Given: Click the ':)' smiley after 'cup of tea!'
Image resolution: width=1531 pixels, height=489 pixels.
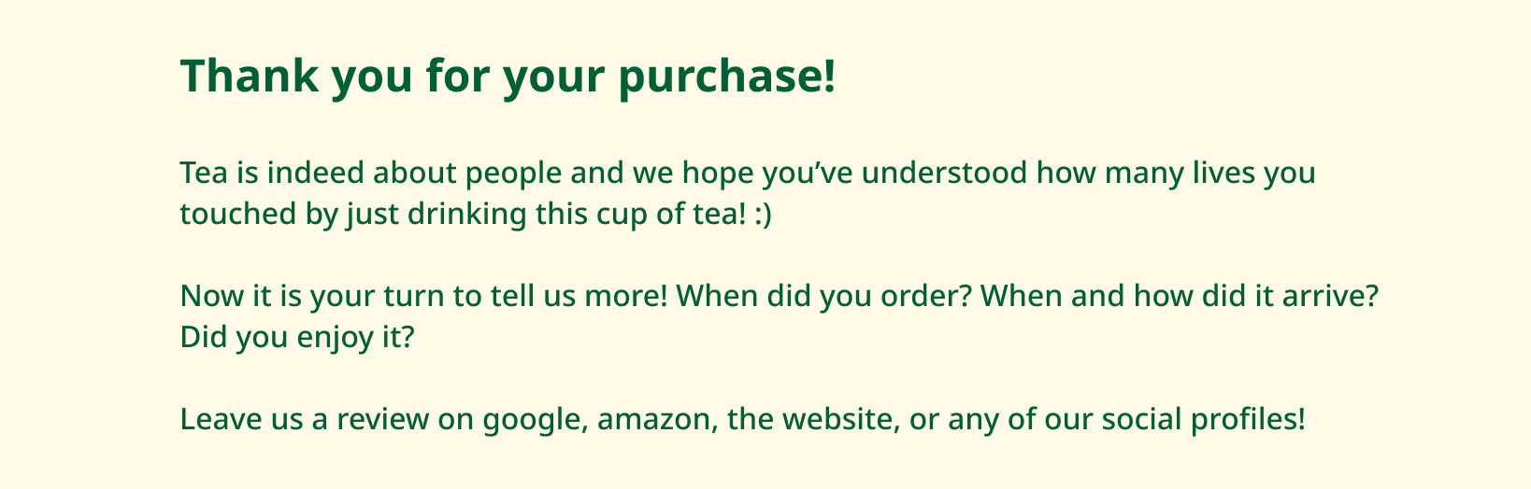Looking at the screenshot, I should (763, 215).
